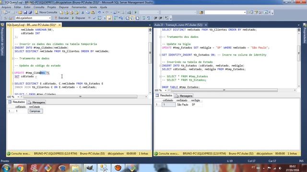Click the left editor vertical scrollbar
307x172 pixels.
pyautogui.click(x=150, y=53)
